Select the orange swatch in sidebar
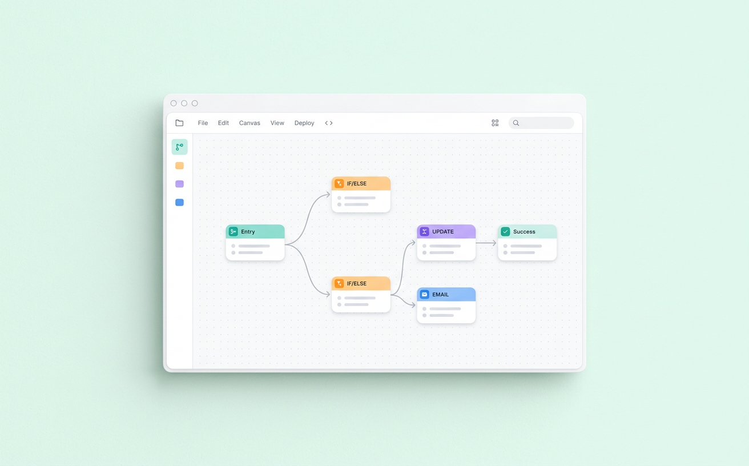The image size is (749, 466). coord(179,166)
